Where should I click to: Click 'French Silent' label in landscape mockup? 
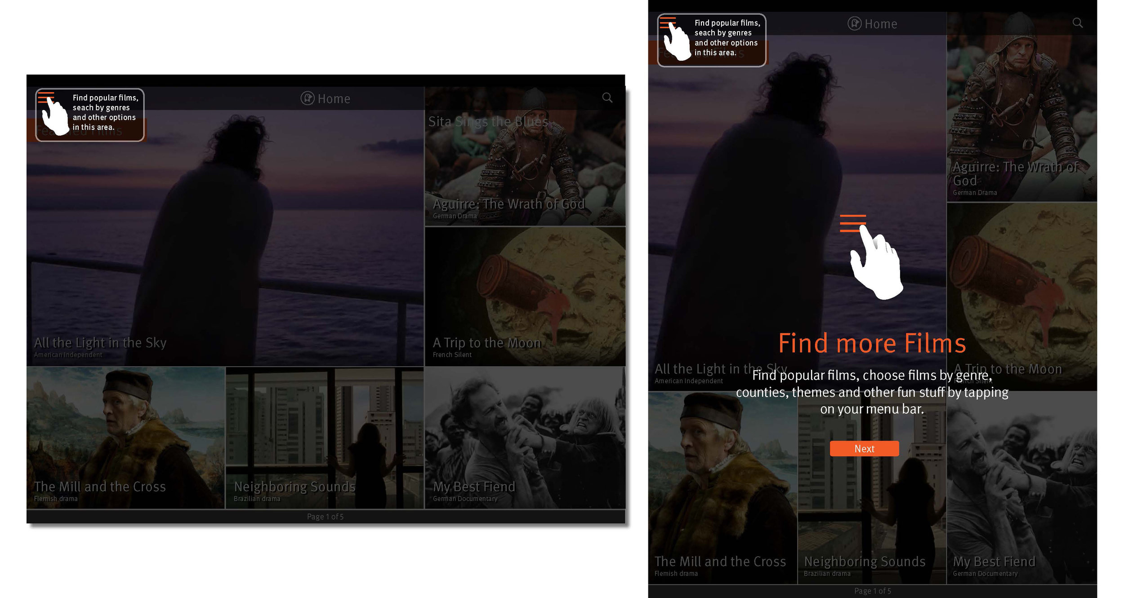[452, 355]
